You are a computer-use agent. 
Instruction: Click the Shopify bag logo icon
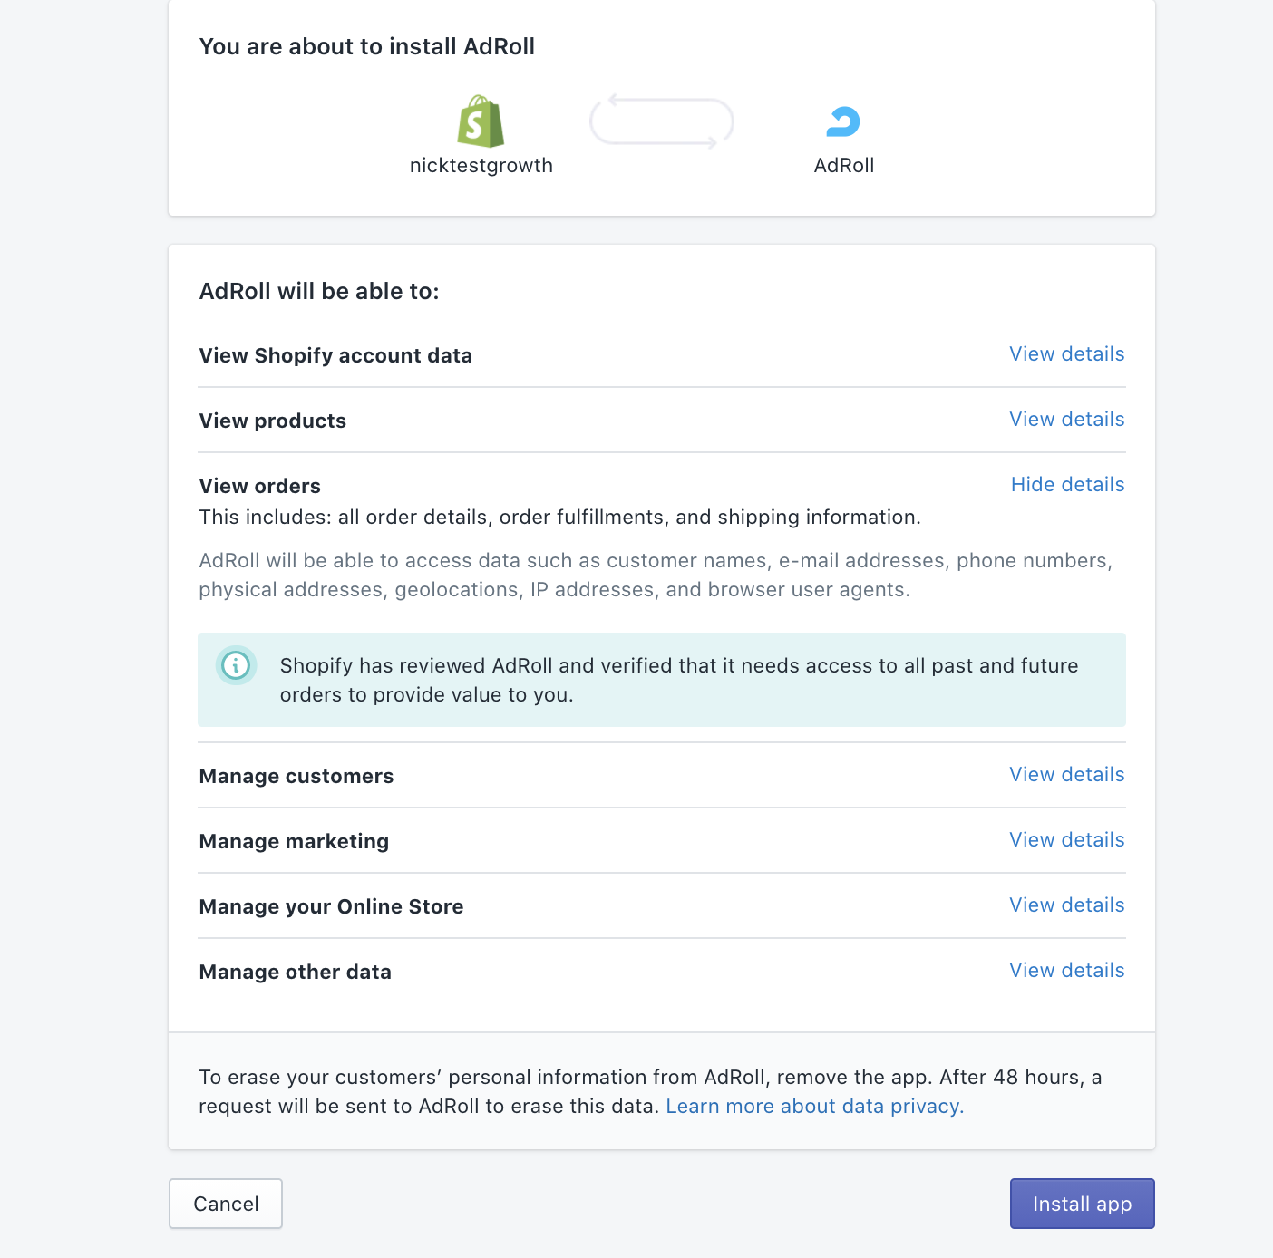point(481,121)
